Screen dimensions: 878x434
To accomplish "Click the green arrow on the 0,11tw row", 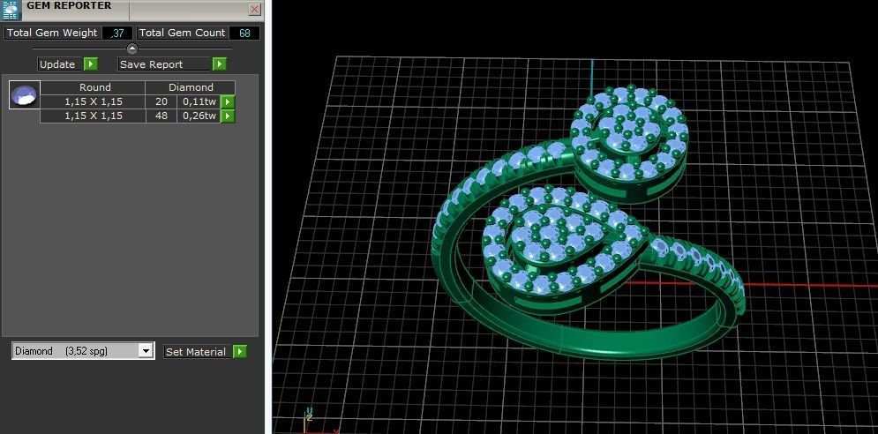I will coord(228,102).
